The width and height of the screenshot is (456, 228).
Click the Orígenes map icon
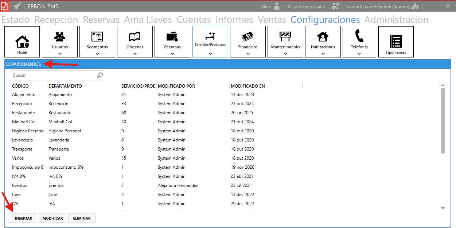click(x=135, y=36)
